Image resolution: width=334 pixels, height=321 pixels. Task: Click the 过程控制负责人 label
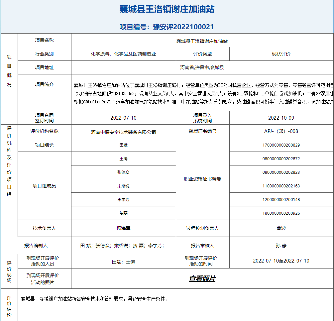click(x=203, y=228)
